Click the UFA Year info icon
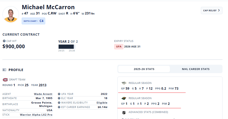This screenshot has height=119, width=228. coord(59,94)
